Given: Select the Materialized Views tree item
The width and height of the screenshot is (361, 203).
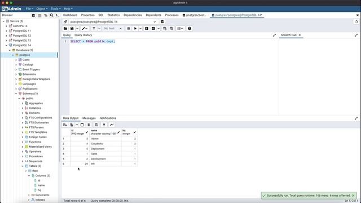Looking at the screenshot, I should [x=40, y=147].
